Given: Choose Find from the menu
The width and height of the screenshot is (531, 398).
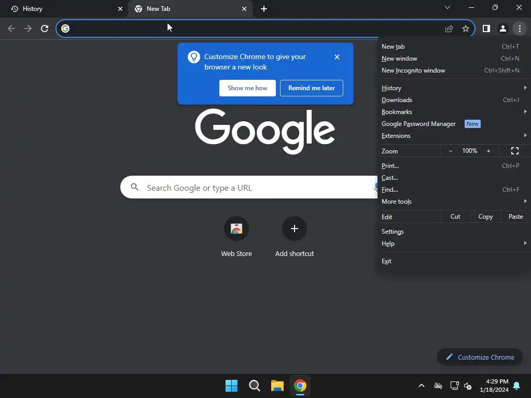Looking at the screenshot, I should point(454,190).
